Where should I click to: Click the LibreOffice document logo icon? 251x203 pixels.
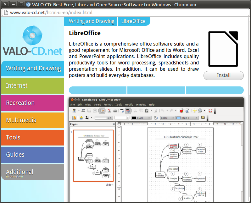pyautogui.click(x=223, y=49)
